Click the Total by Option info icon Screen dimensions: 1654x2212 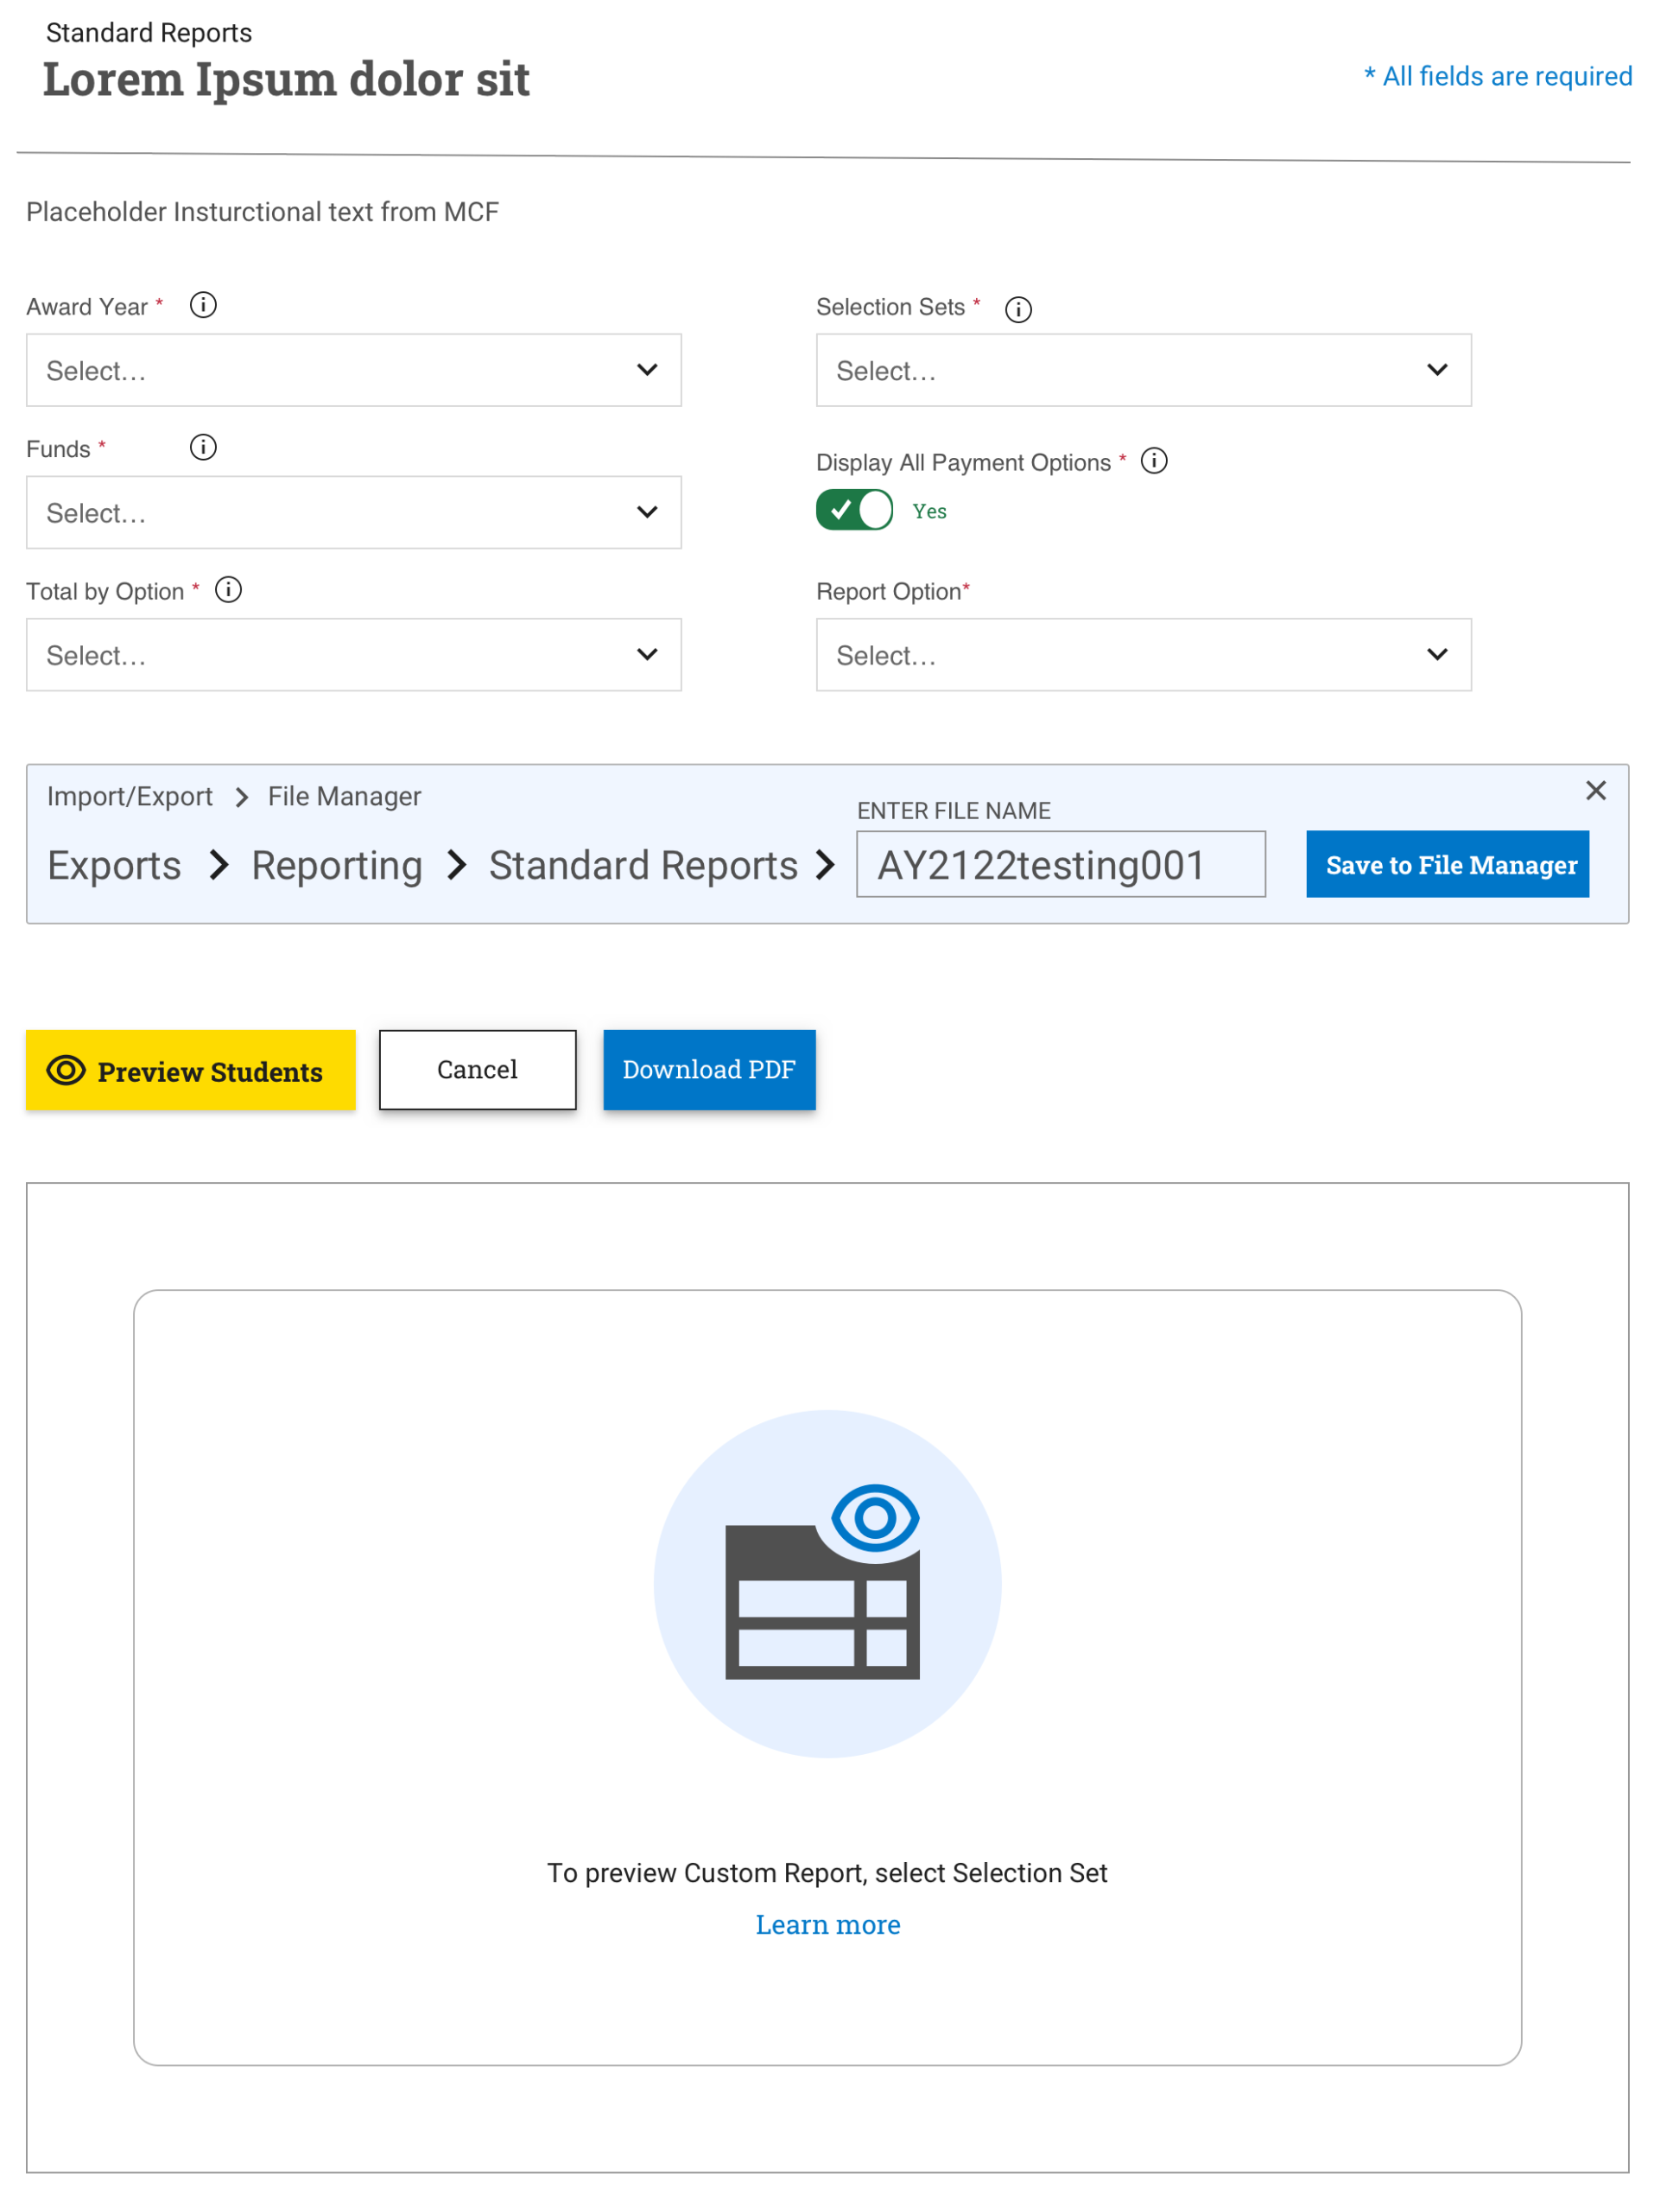pos(228,590)
